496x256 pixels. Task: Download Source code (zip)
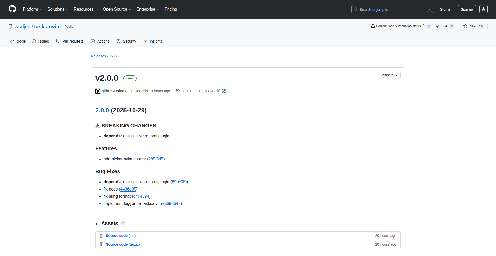click(120, 235)
